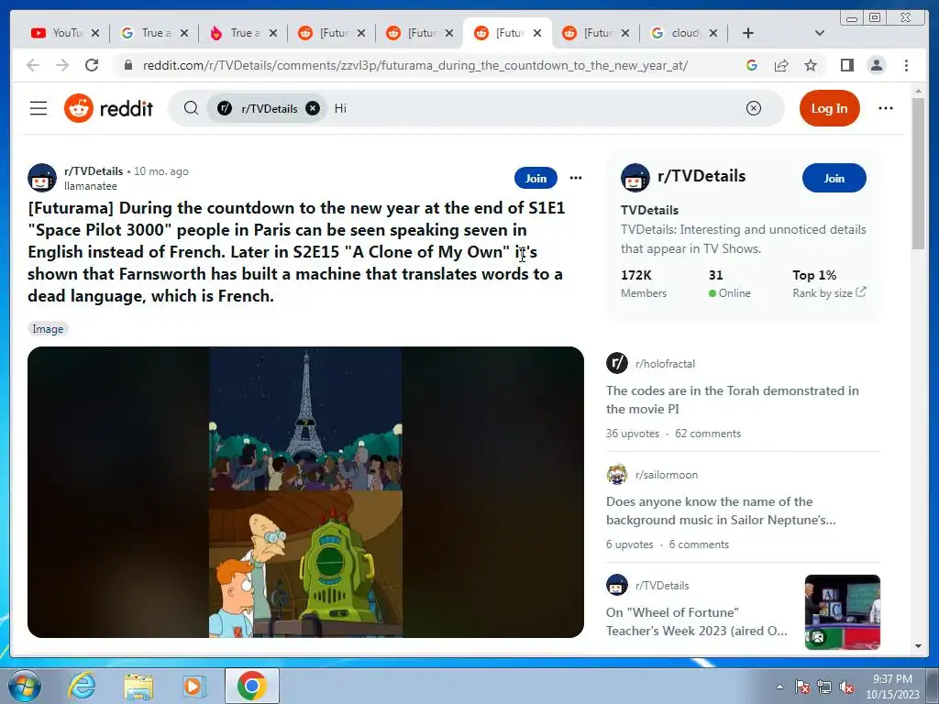Screen dimensions: 939x704
Task: View site information via the lock icon
Action: click(127, 65)
